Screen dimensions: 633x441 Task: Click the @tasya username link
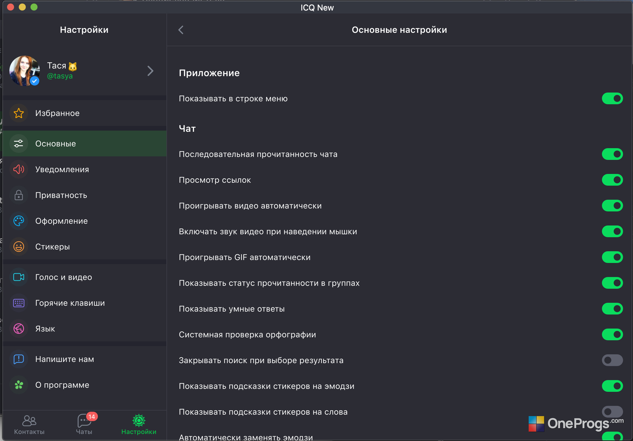[60, 76]
